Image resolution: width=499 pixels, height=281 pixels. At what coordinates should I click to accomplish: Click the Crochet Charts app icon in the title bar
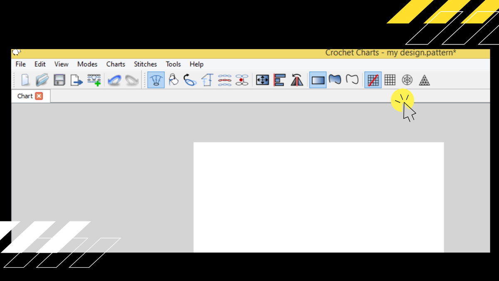coord(17,52)
